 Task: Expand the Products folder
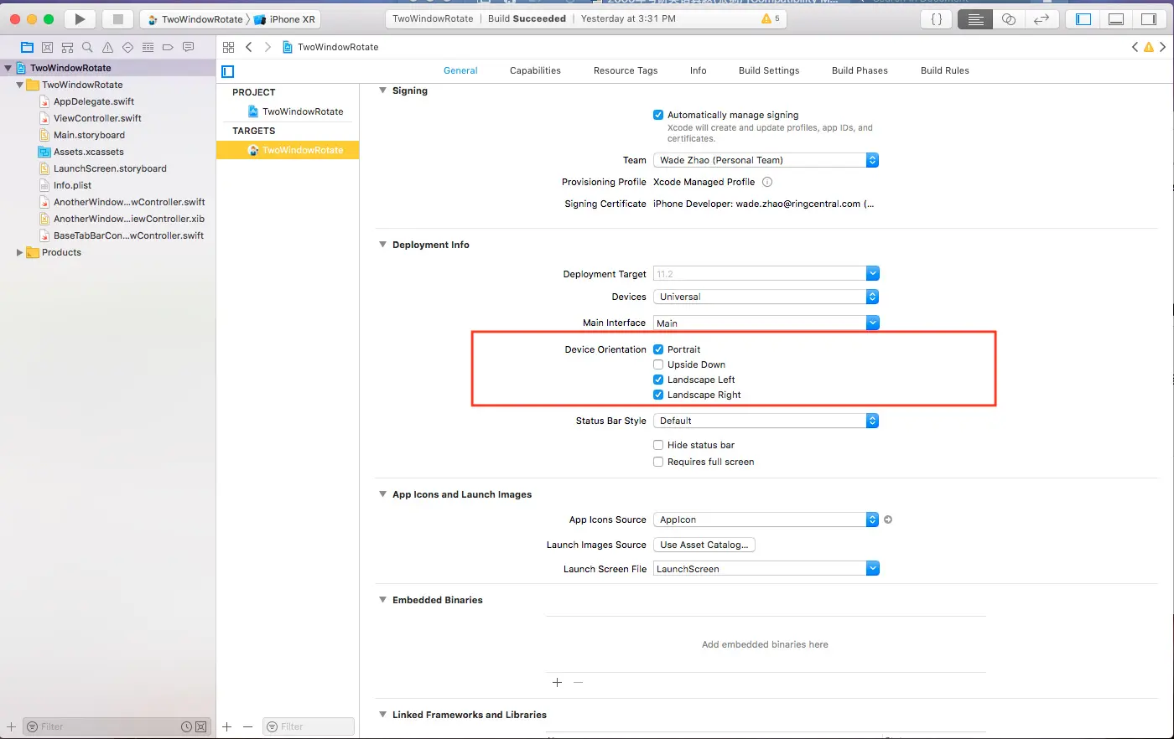pos(20,252)
